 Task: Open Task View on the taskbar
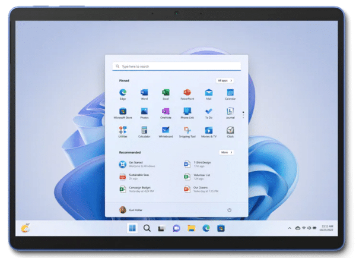click(161, 228)
